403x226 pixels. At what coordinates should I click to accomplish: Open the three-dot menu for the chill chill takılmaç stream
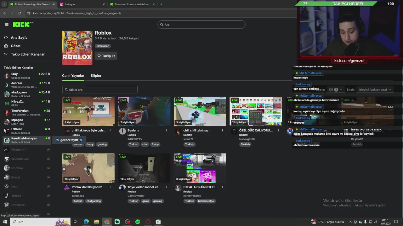(222, 130)
